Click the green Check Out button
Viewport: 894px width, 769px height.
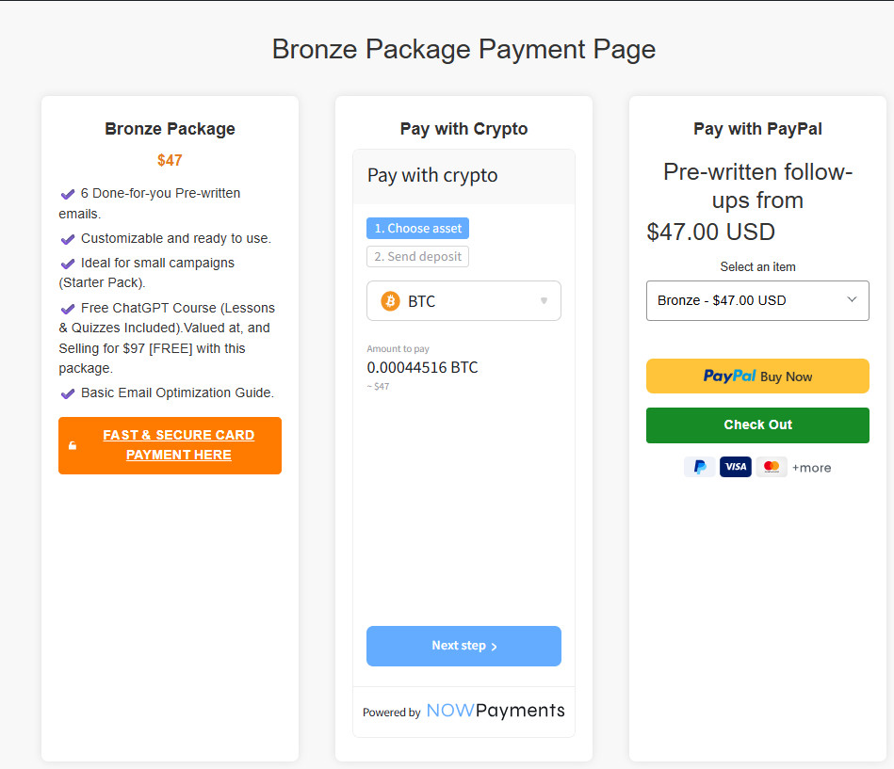point(757,425)
